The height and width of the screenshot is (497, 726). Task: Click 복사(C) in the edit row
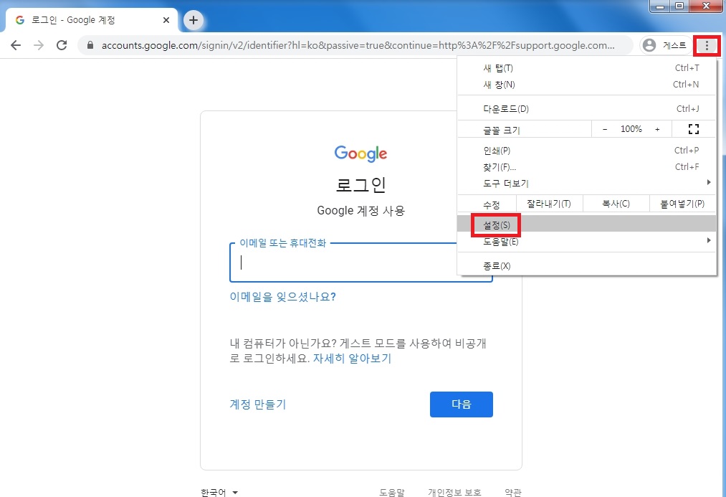click(616, 204)
